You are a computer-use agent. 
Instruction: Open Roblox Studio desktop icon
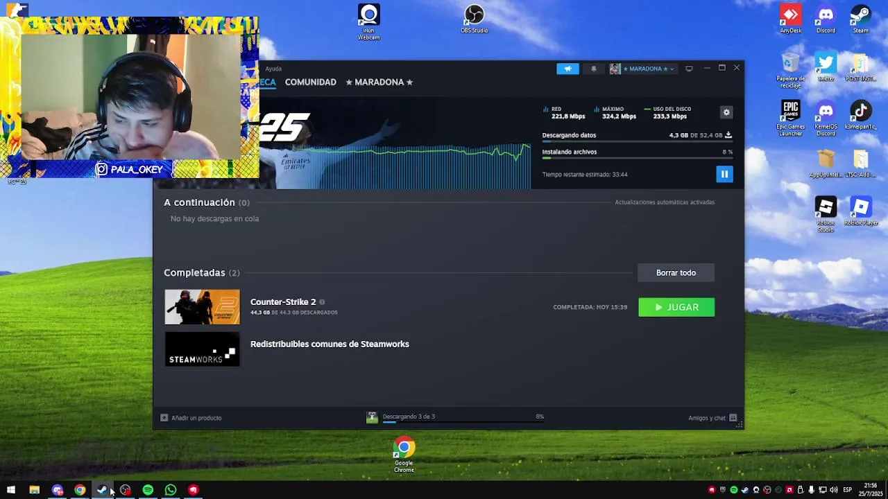826,214
